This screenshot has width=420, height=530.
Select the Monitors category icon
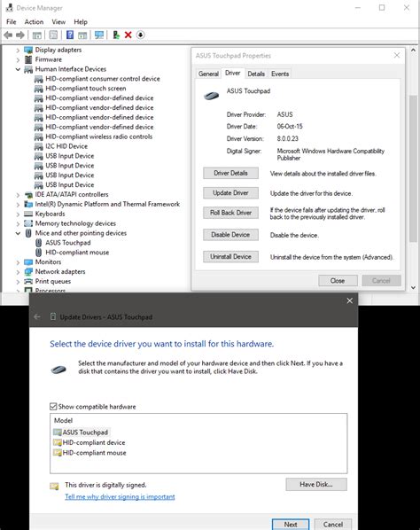28,262
